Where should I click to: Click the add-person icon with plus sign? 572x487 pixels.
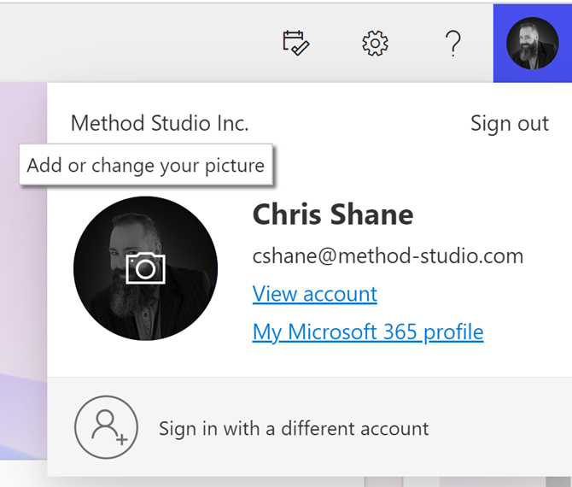pos(107,427)
